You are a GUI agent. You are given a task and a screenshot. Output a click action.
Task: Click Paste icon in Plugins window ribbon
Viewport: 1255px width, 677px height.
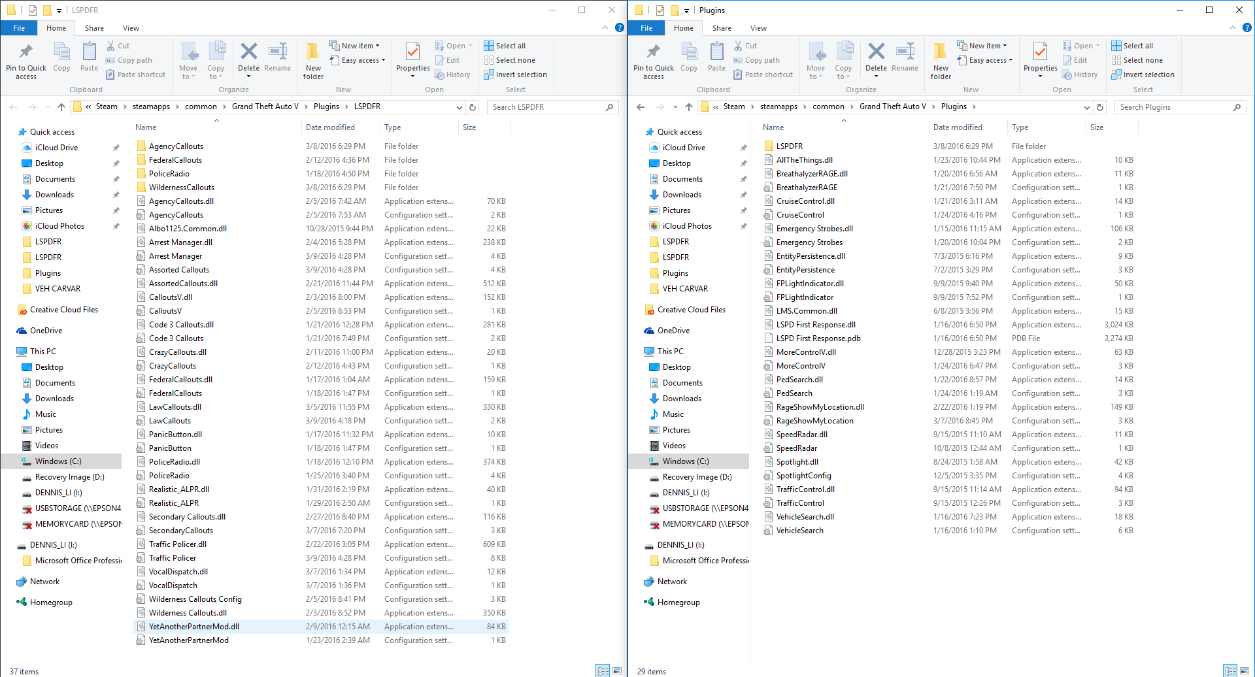point(716,52)
